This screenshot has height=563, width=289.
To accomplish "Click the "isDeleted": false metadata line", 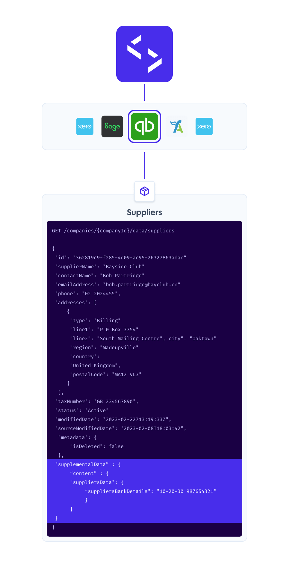I will point(97,446).
